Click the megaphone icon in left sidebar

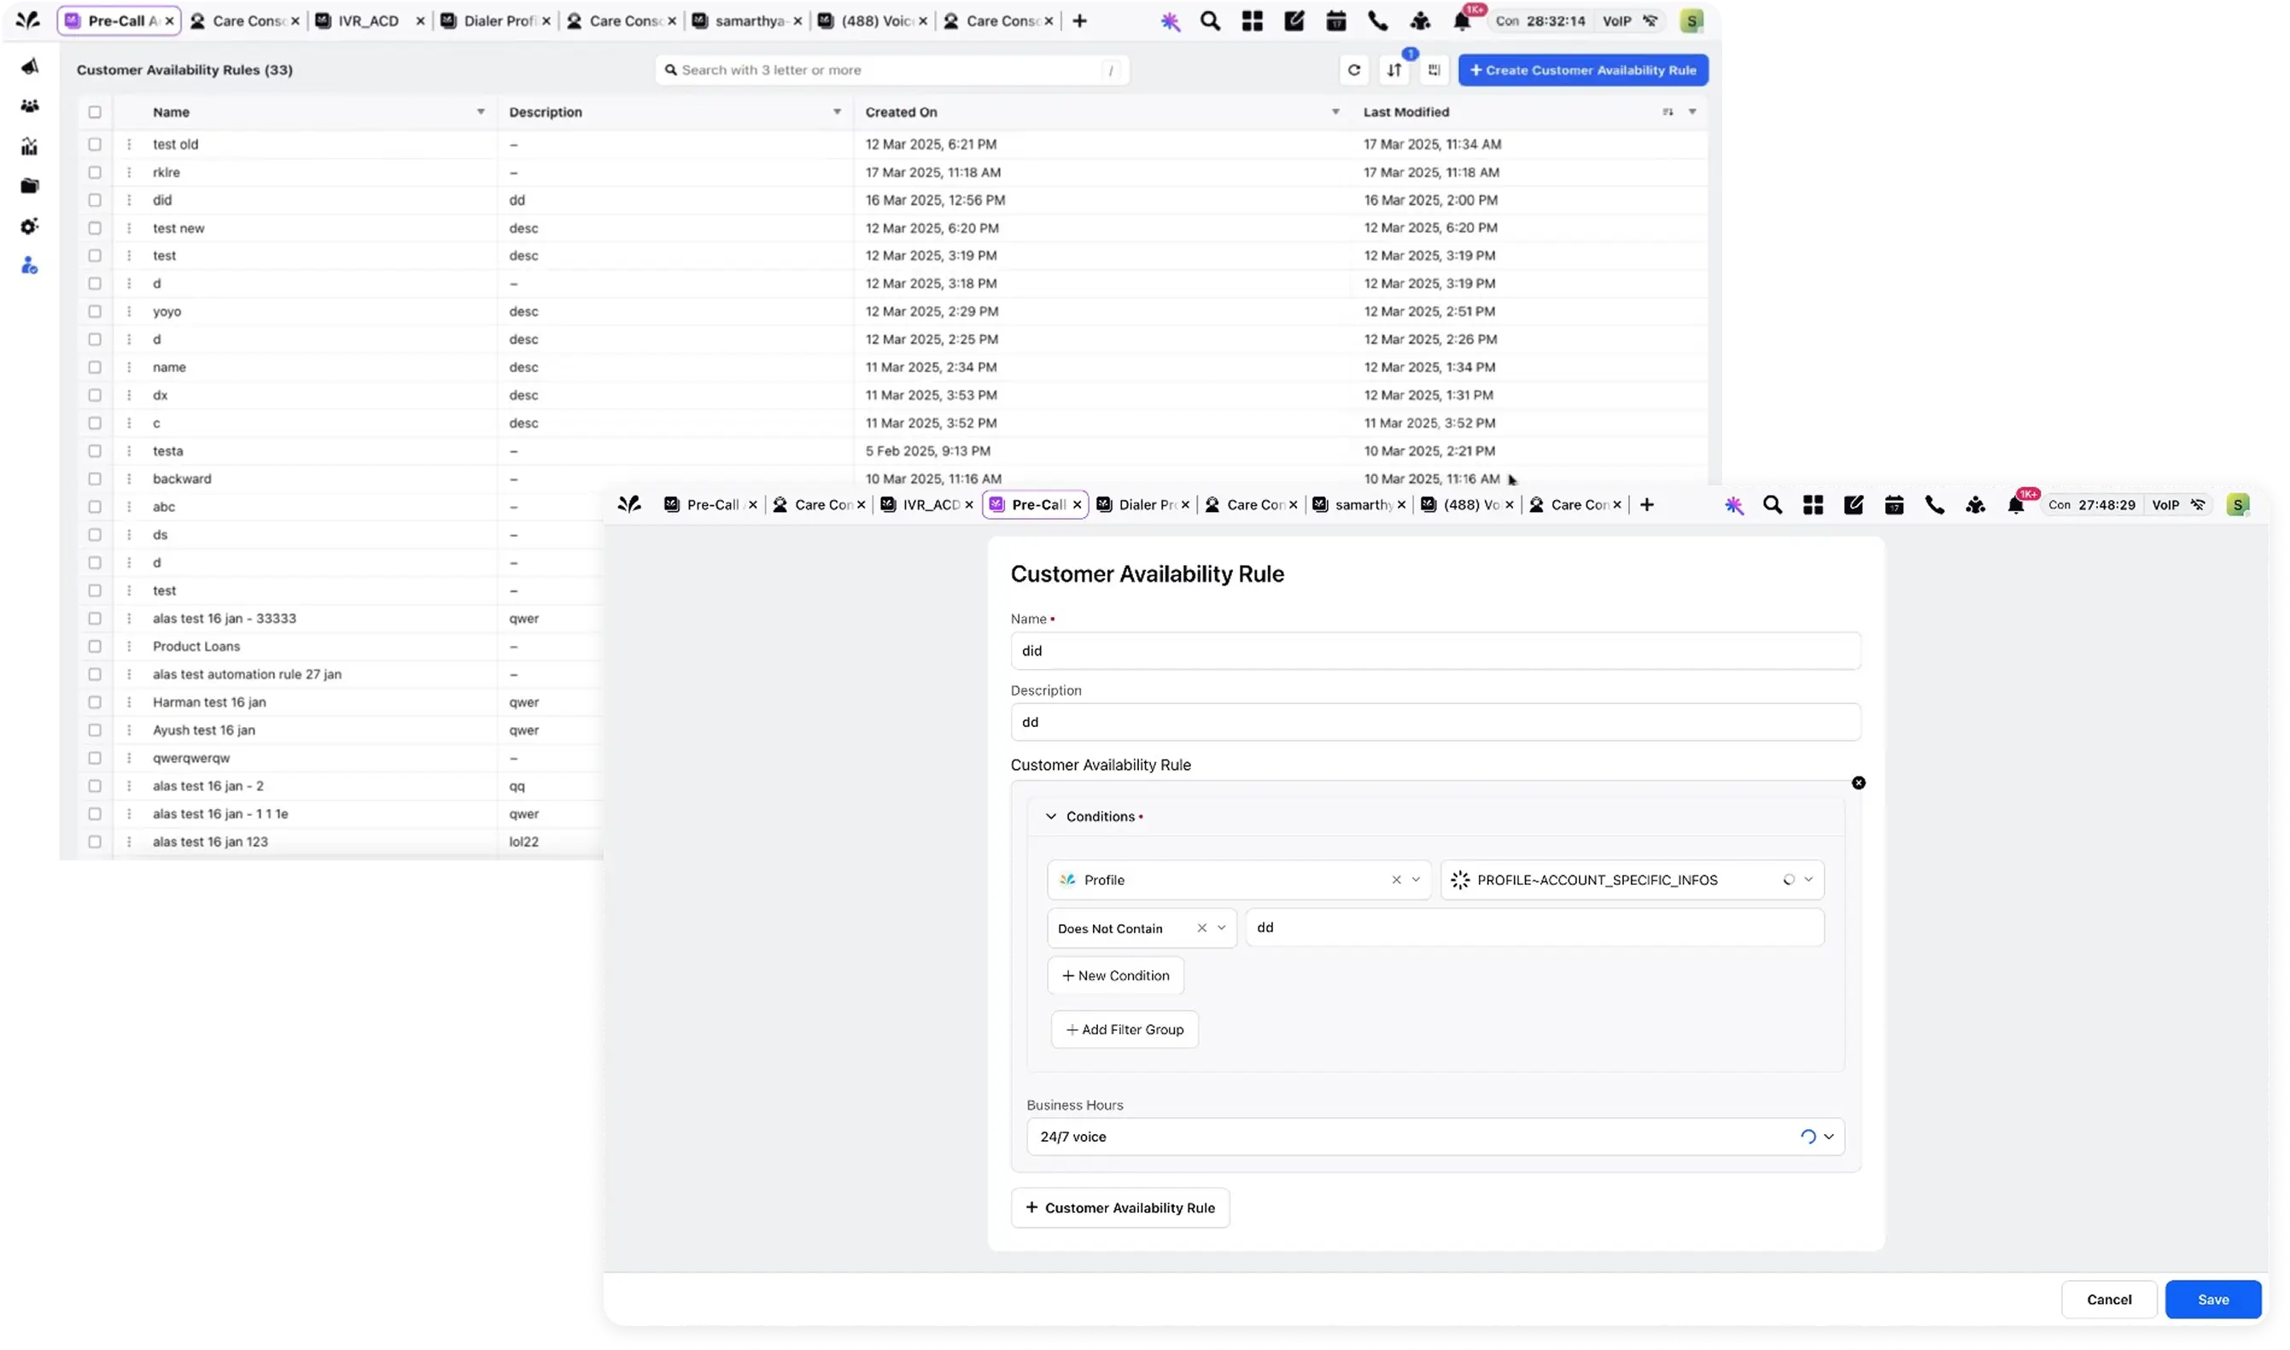(x=29, y=67)
